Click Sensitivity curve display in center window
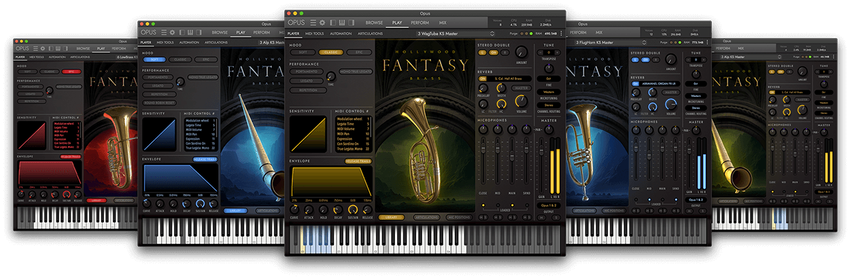 [x=308, y=133]
